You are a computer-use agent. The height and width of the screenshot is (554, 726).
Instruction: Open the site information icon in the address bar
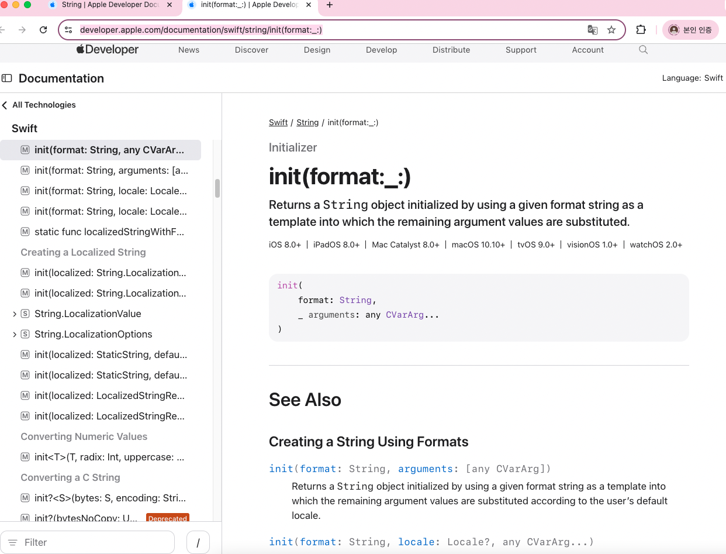click(x=68, y=30)
